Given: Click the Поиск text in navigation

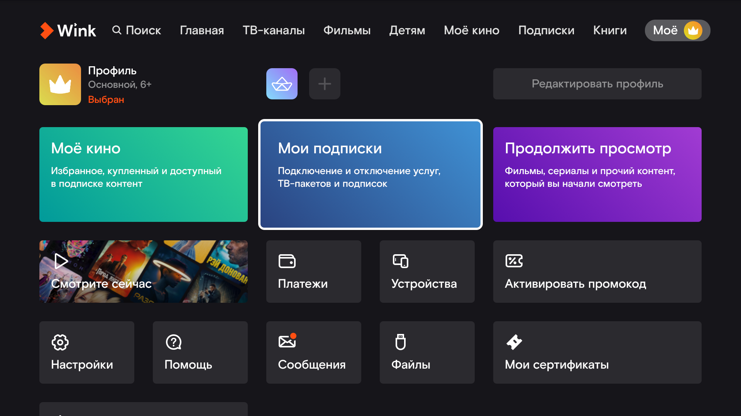Looking at the screenshot, I should (143, 30).
